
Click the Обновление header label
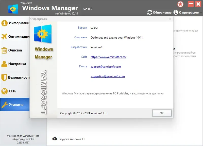point(162,12)
